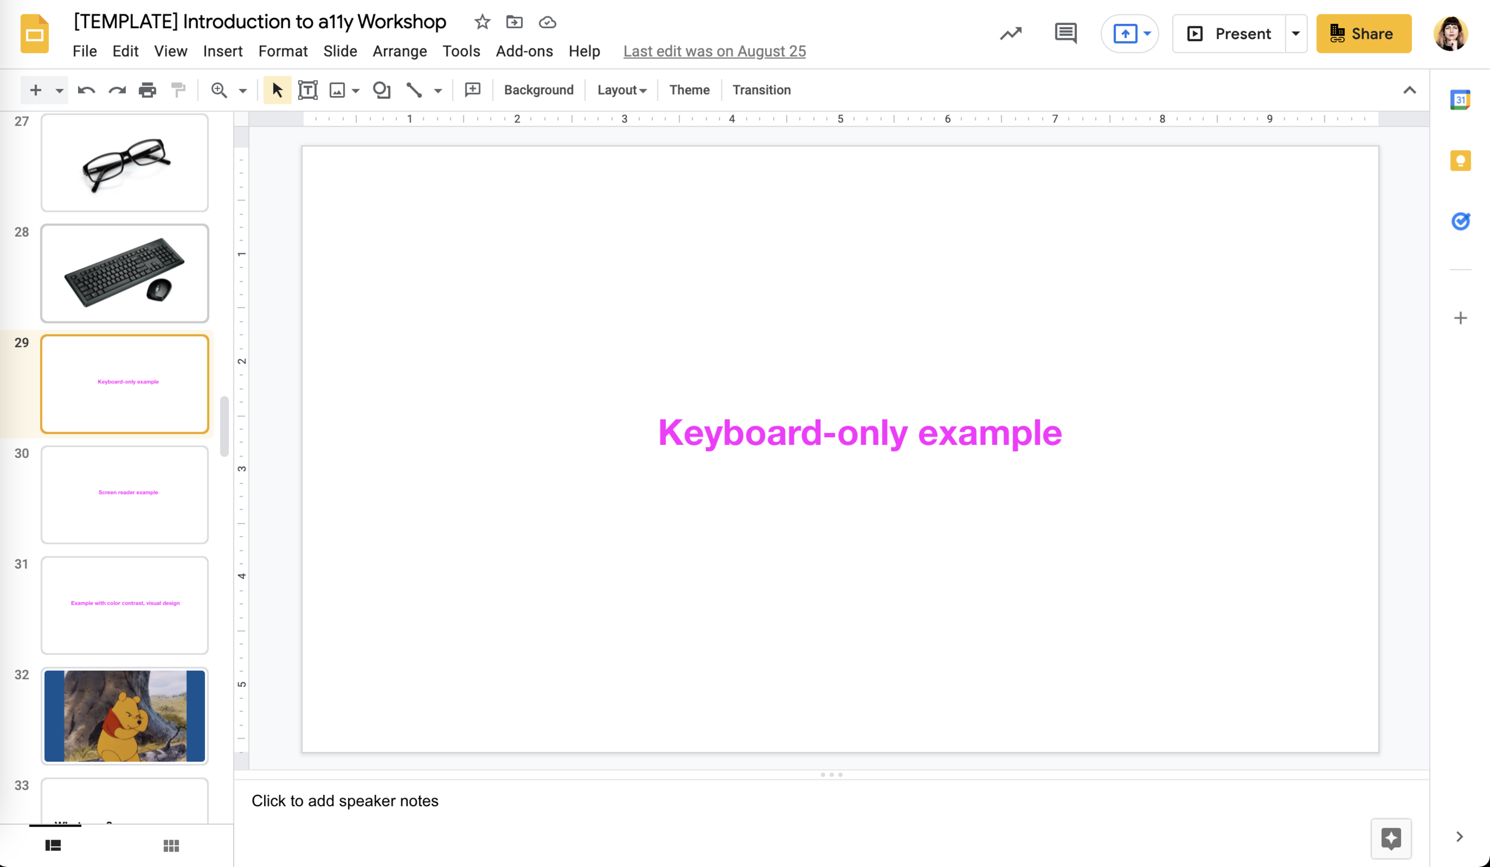Select the text box tool

coord(308,90)
